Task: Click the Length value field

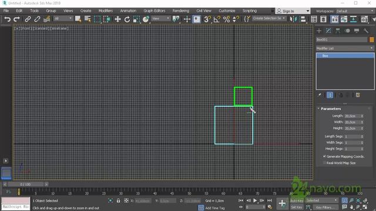Action: coord(352,116)
